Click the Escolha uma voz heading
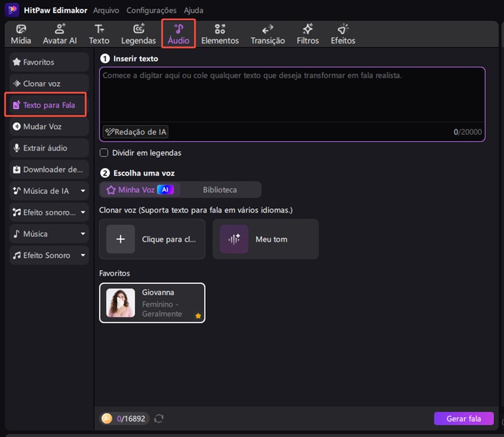This screenshot has height=437, width=504. (x=144, y=173)
